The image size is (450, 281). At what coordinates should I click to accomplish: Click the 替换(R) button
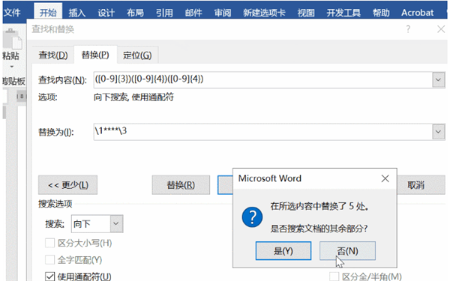(x=181, y=185)
